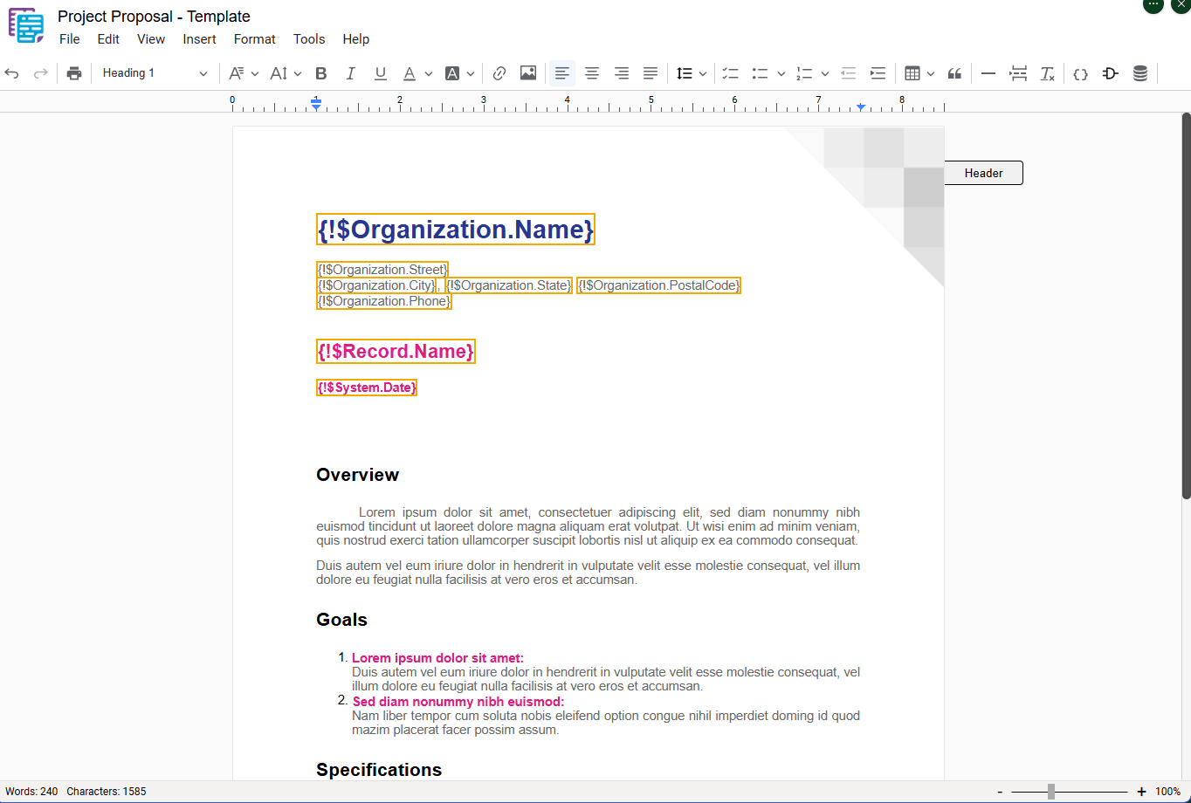Clear text formatting
The width and height of the screenshot is (1191, 803).
tap(1048, 73)
